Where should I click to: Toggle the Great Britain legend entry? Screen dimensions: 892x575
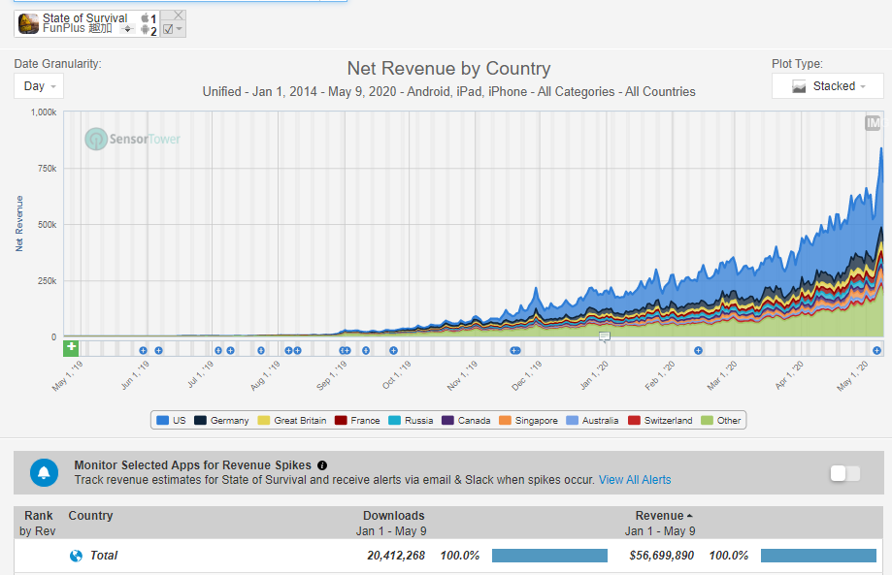(x=292, y=421)
